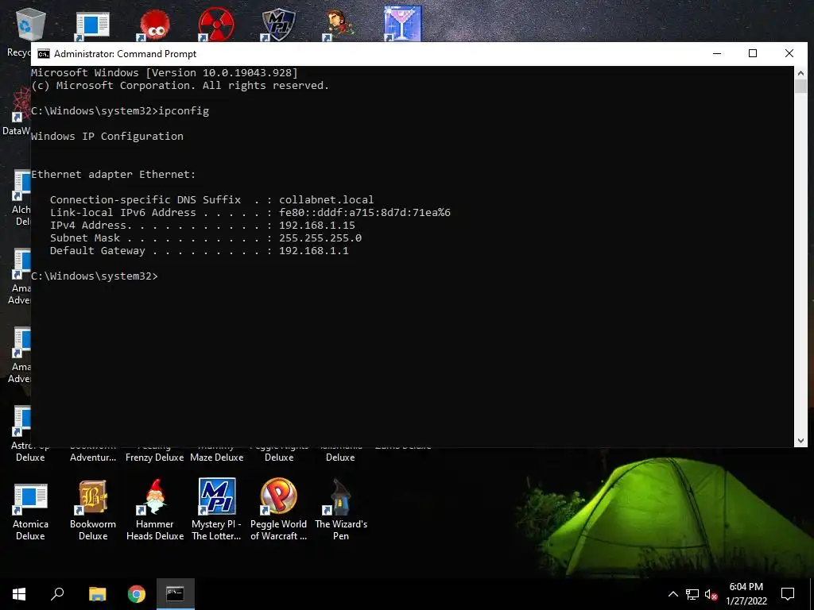Screen dimensions: 814x610
Task: Click the 'Administrator: Command Prompt' title text
Action: point(125,54)
